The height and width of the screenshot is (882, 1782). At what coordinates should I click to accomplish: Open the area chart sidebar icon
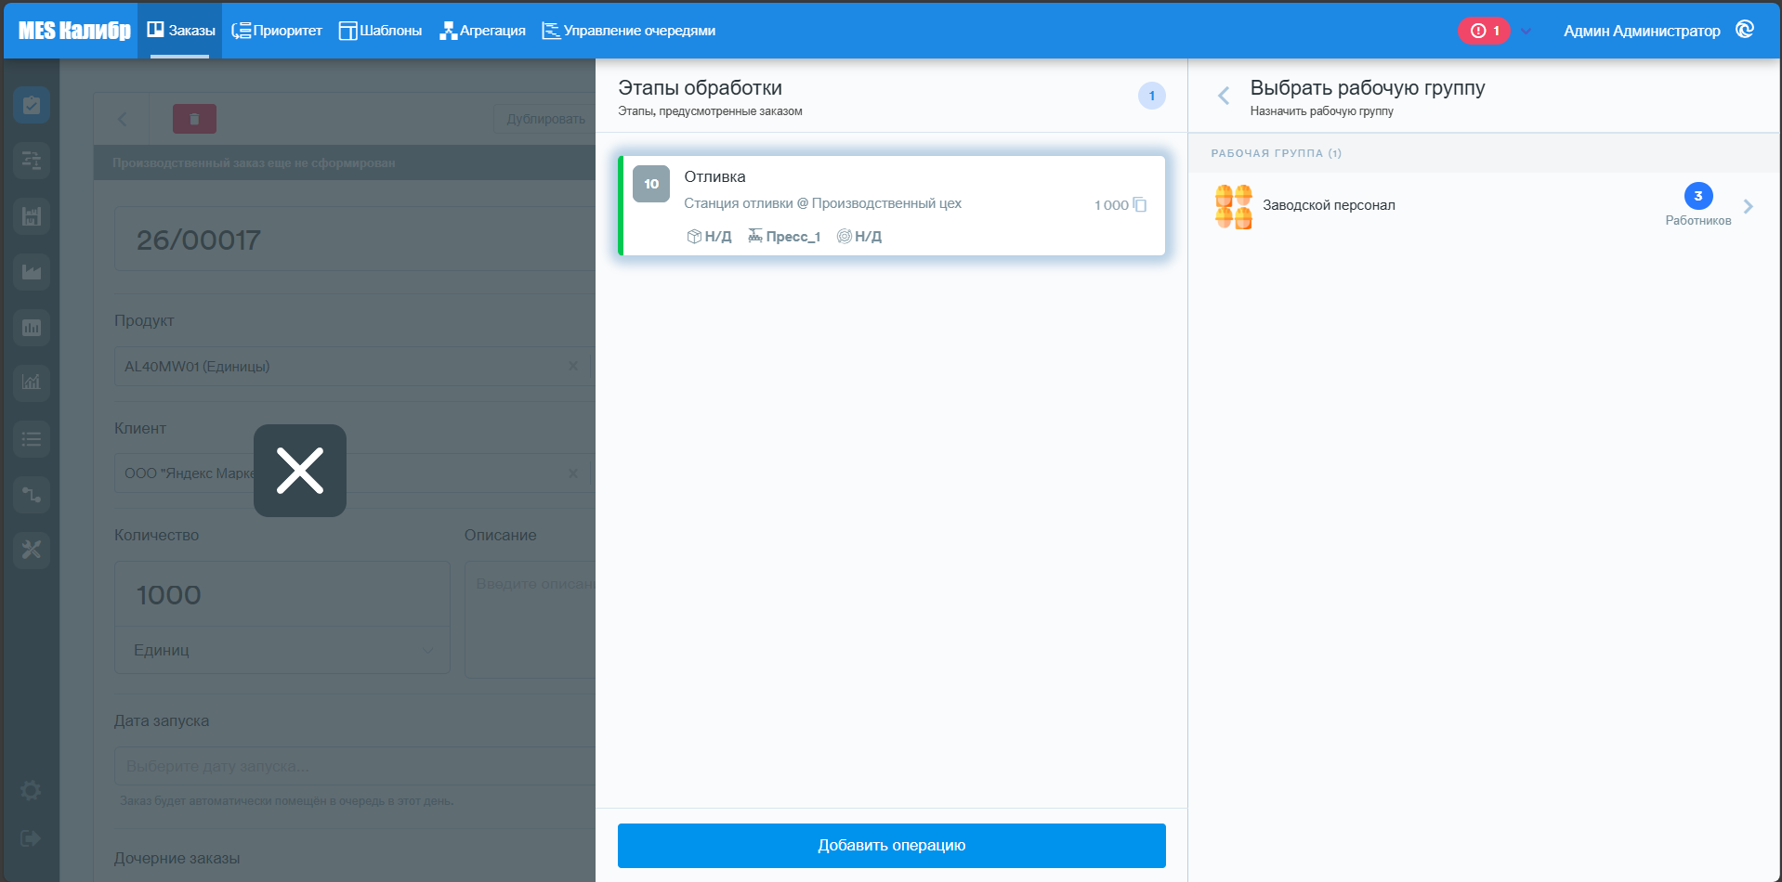click(32, 272)
